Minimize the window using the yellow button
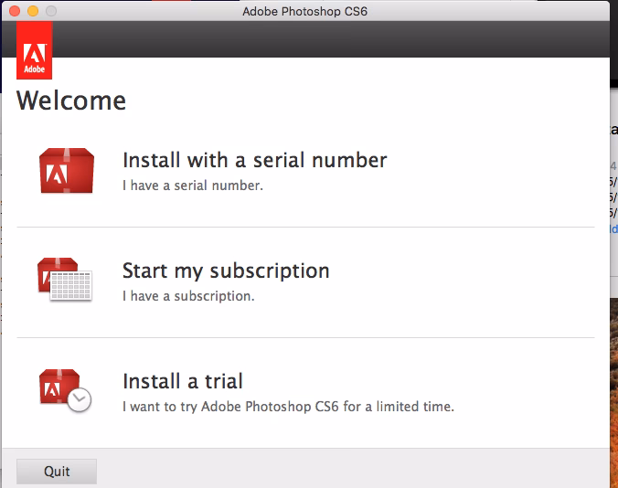The image size is (618, 488). pos(32,11)
